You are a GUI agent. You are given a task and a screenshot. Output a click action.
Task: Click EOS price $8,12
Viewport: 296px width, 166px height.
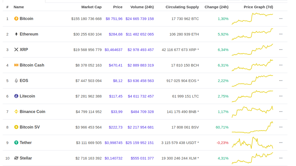(x=118, y=81)
